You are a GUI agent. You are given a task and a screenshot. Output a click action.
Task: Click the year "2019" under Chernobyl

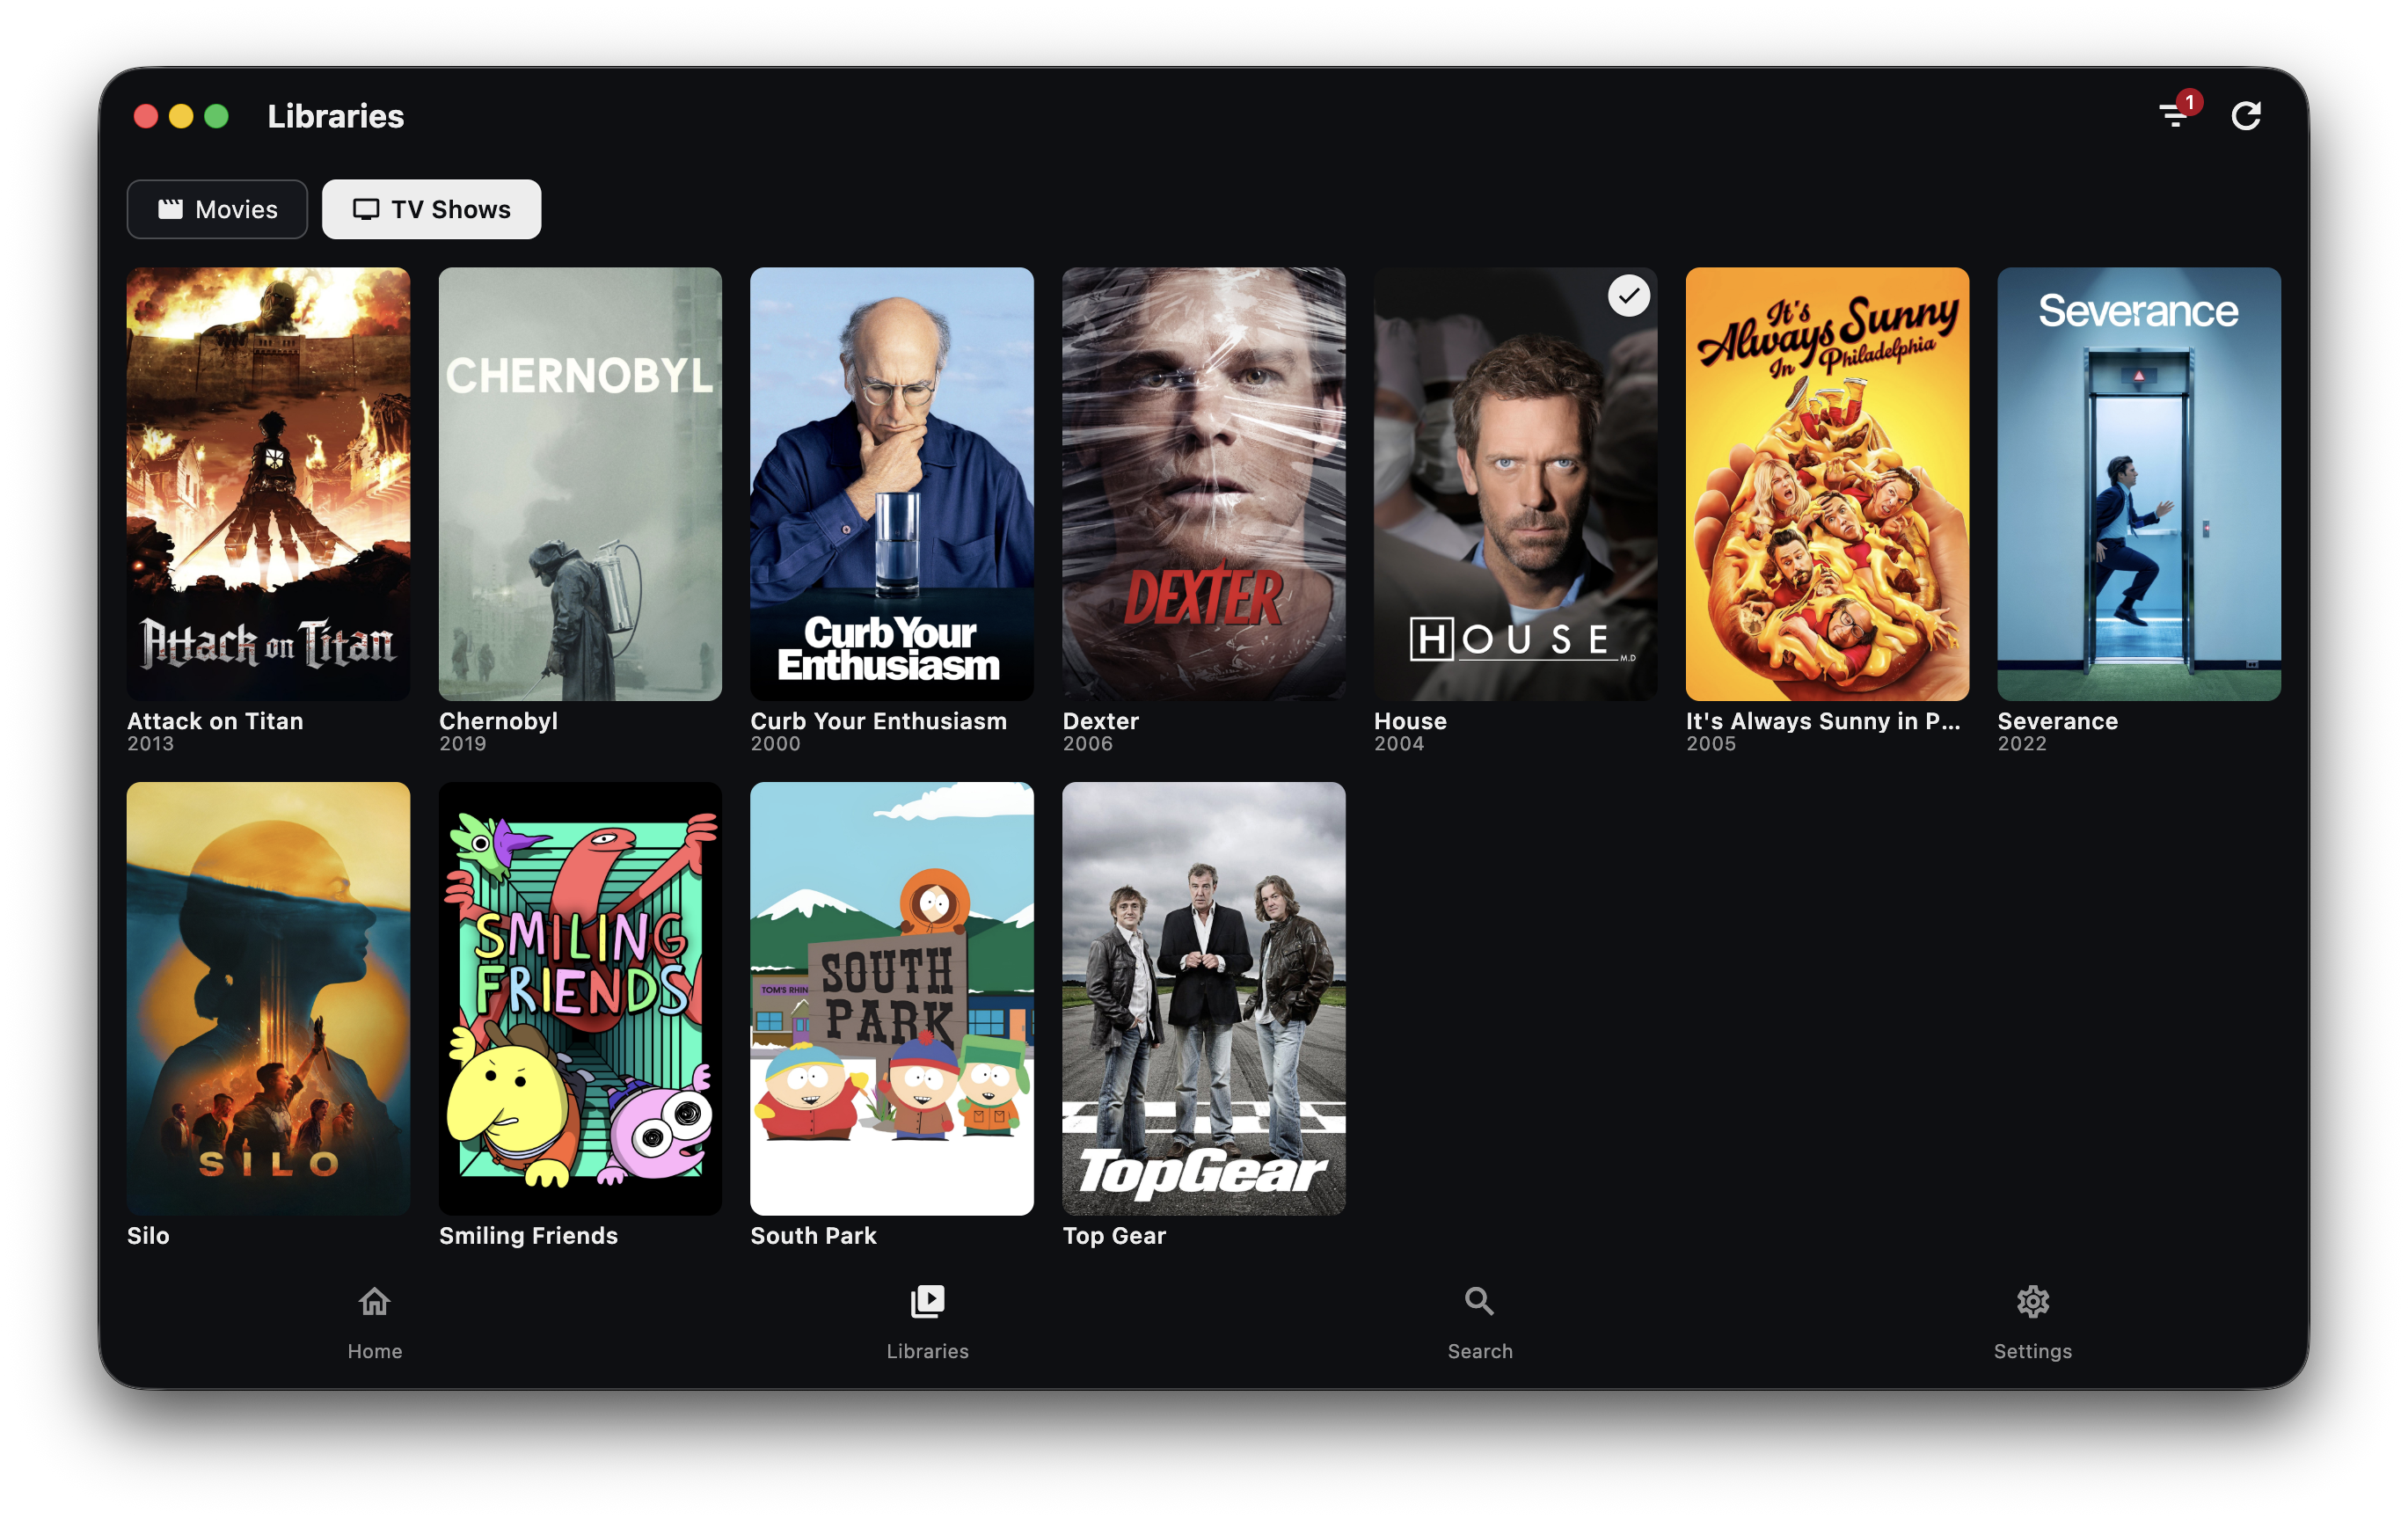click(462, 744)
